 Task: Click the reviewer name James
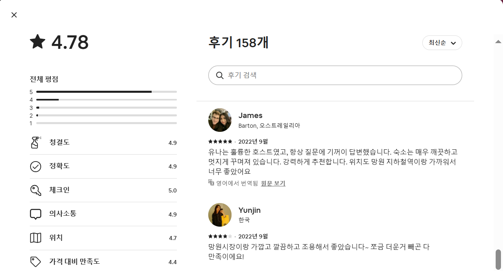pyautogui.click(x=250, y=116)
